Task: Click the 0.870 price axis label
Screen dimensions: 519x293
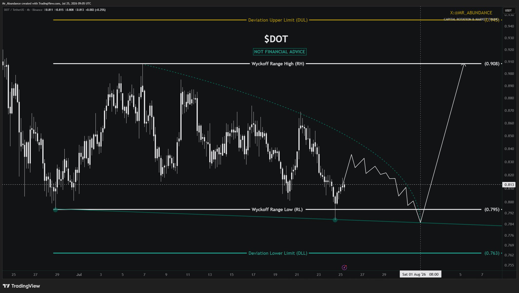Action: (x=509, y=111)
